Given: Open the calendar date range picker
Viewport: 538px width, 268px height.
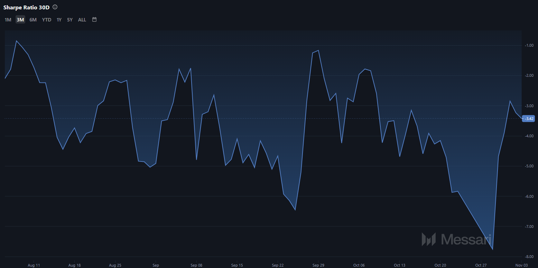Looking at the screenshot, I should point(94,20).
